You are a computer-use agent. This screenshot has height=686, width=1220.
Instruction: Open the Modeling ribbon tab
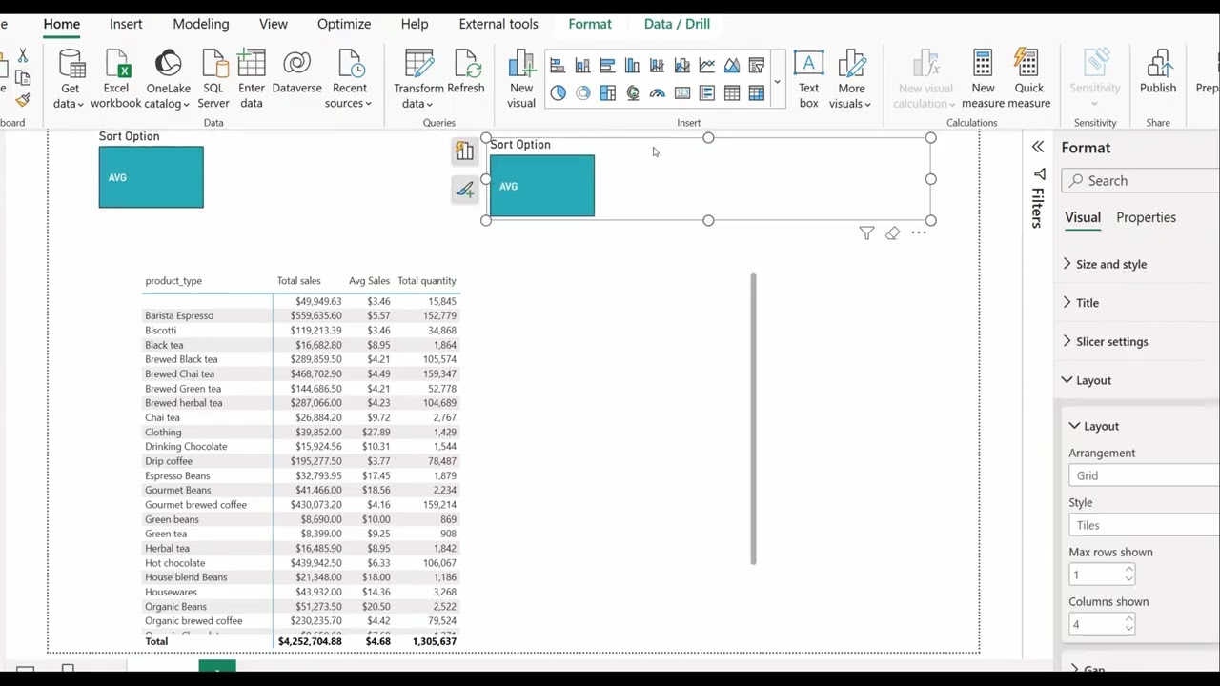coord(201,24)
